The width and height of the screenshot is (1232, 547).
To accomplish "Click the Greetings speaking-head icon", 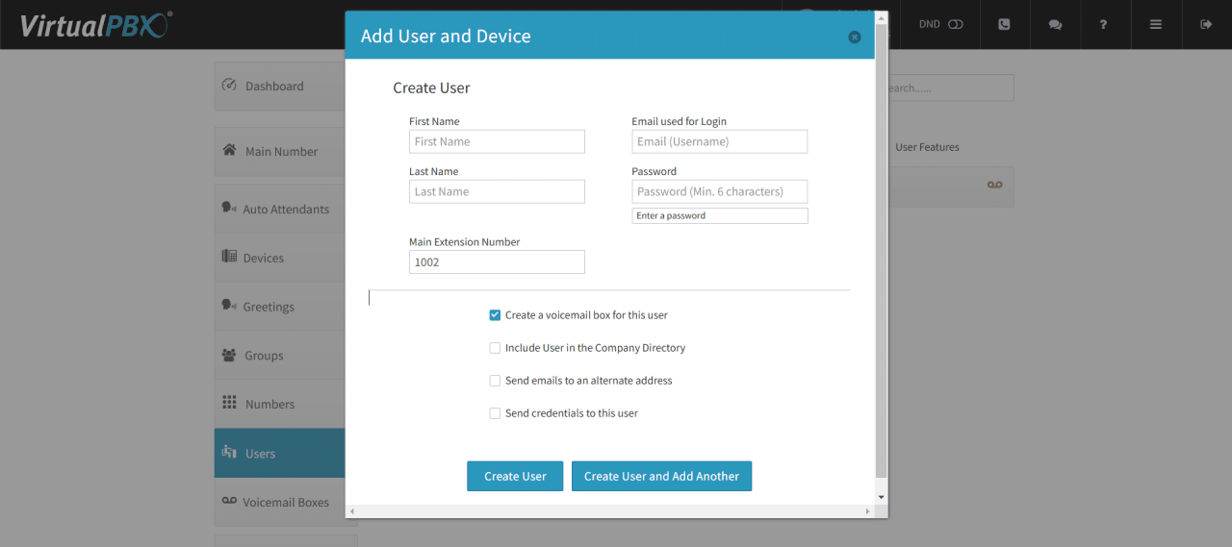I will click(229, 305).
